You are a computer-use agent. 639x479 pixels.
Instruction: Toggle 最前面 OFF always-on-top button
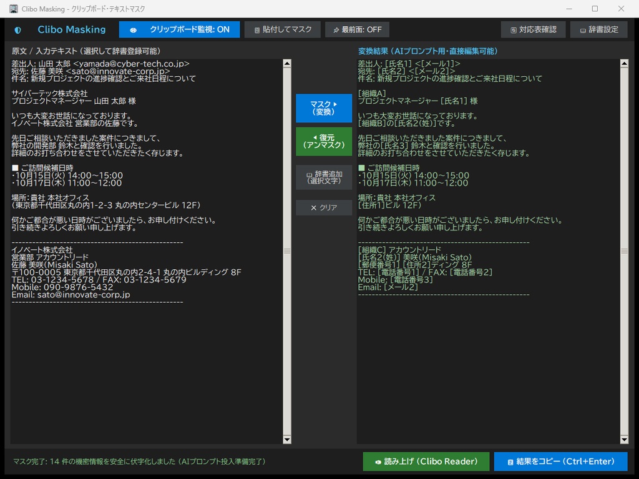(x=357, y=30)
